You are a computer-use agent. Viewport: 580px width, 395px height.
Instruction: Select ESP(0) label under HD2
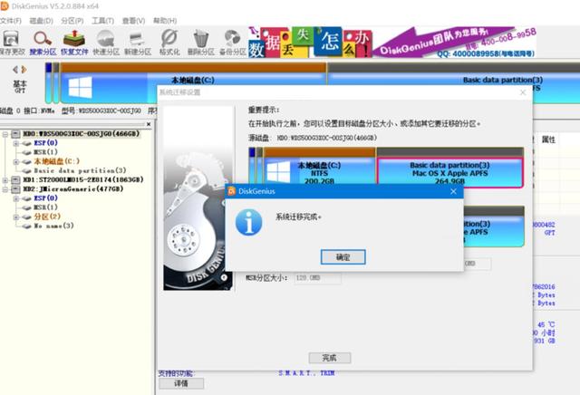point(46,198)
